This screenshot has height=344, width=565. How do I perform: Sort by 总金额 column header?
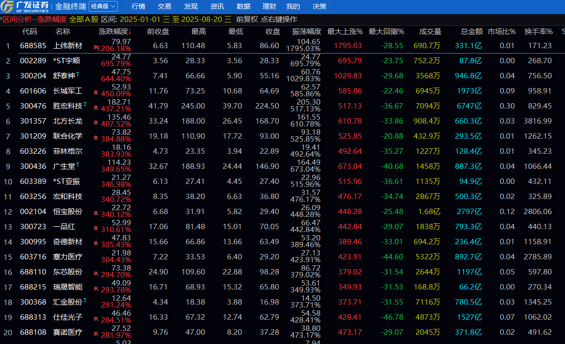click(471, 32)
